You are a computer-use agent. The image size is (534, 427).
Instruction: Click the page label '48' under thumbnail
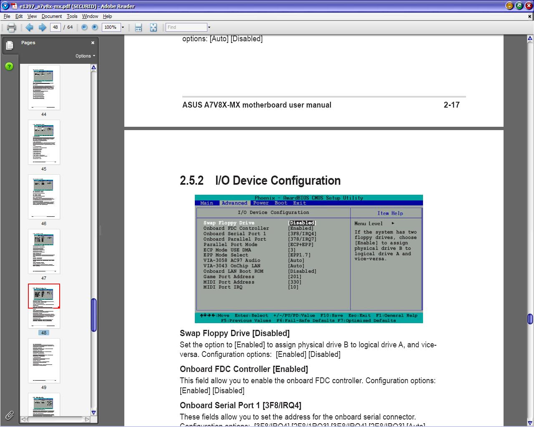coord(44,333)
